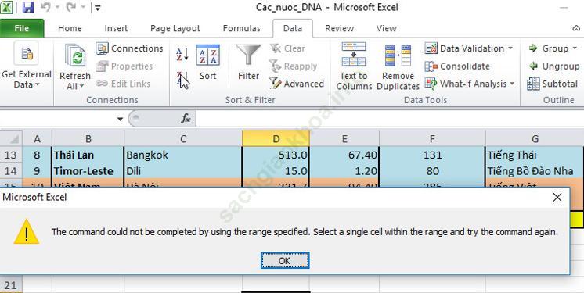Open the Get External Data dropdown
This screenshot has width=584, height=293.
tap(27, 66)
